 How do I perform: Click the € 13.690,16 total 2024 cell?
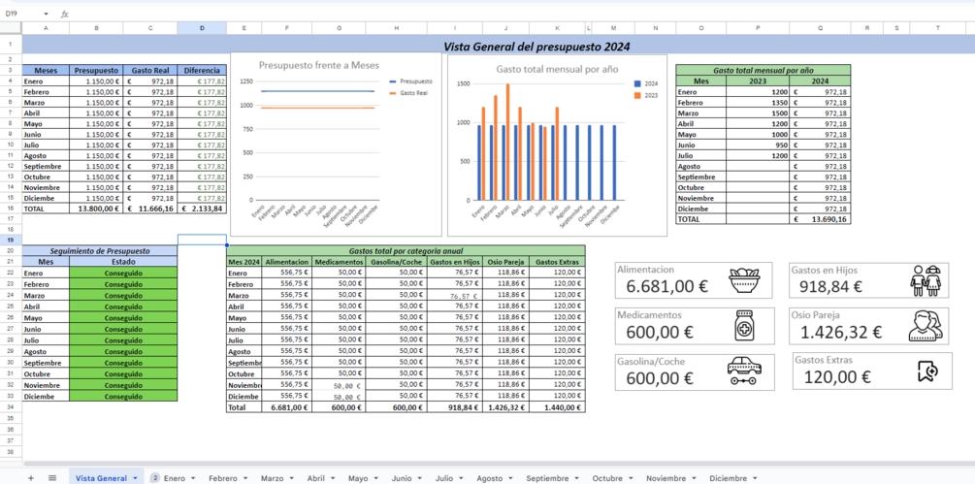820,219
